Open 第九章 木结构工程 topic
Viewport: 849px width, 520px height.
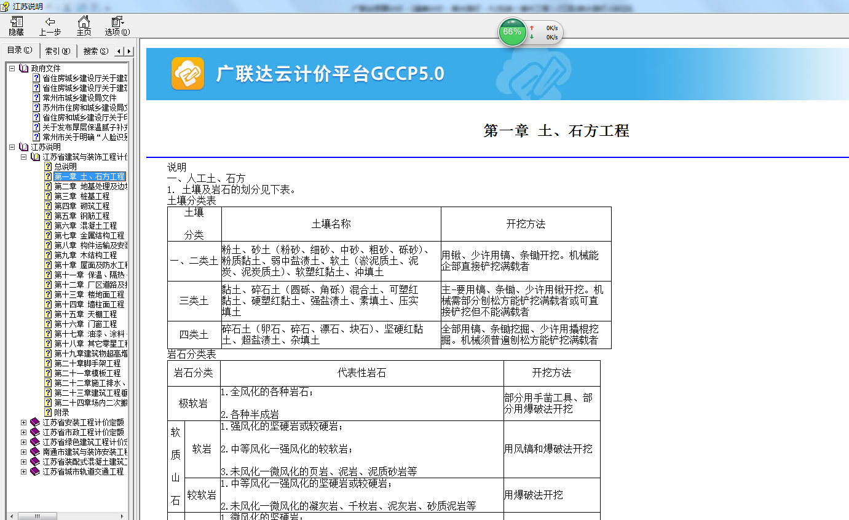[x=85, y=255]
